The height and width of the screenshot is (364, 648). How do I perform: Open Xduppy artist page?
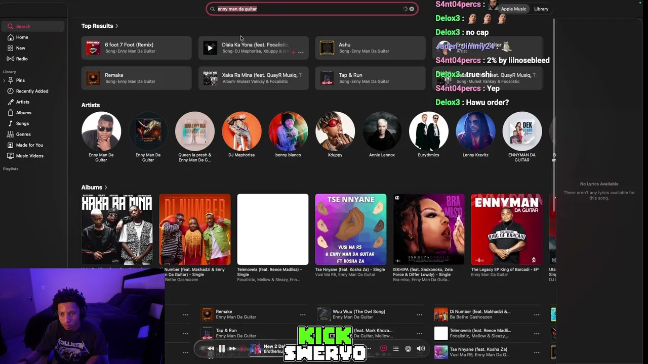point(335,131)
